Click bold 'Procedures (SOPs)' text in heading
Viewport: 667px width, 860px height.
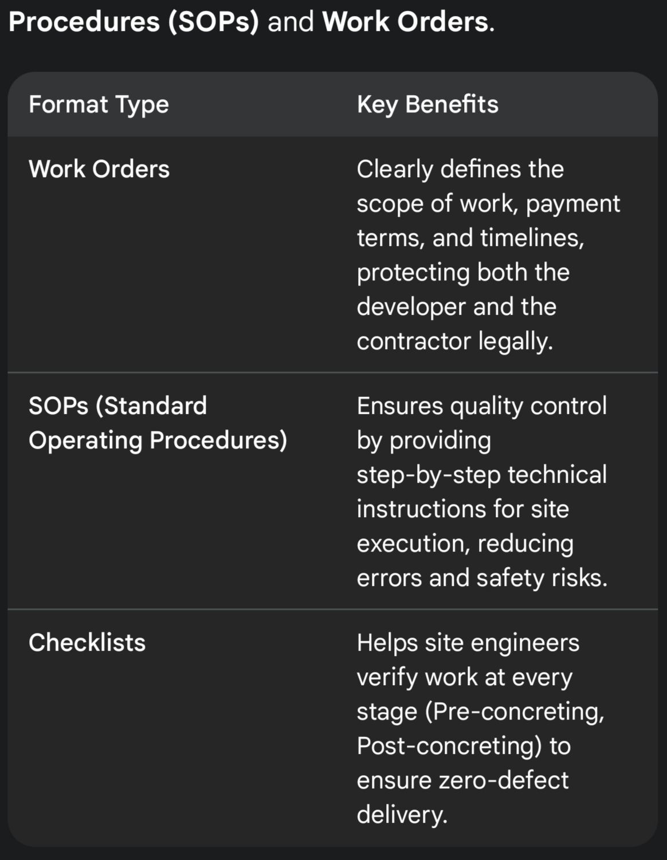134,22
